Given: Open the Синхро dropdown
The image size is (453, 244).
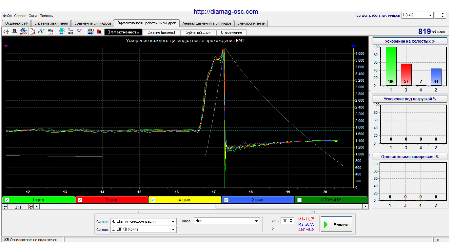Looking at the screenshot, I should click(x=144, y=221).
